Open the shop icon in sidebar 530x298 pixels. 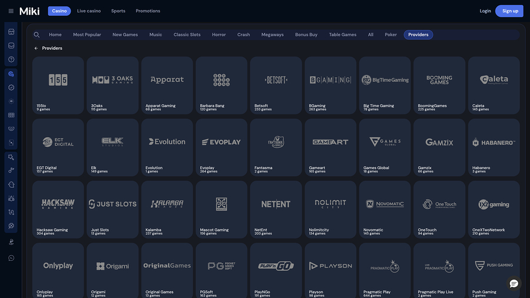pos(11,32)
